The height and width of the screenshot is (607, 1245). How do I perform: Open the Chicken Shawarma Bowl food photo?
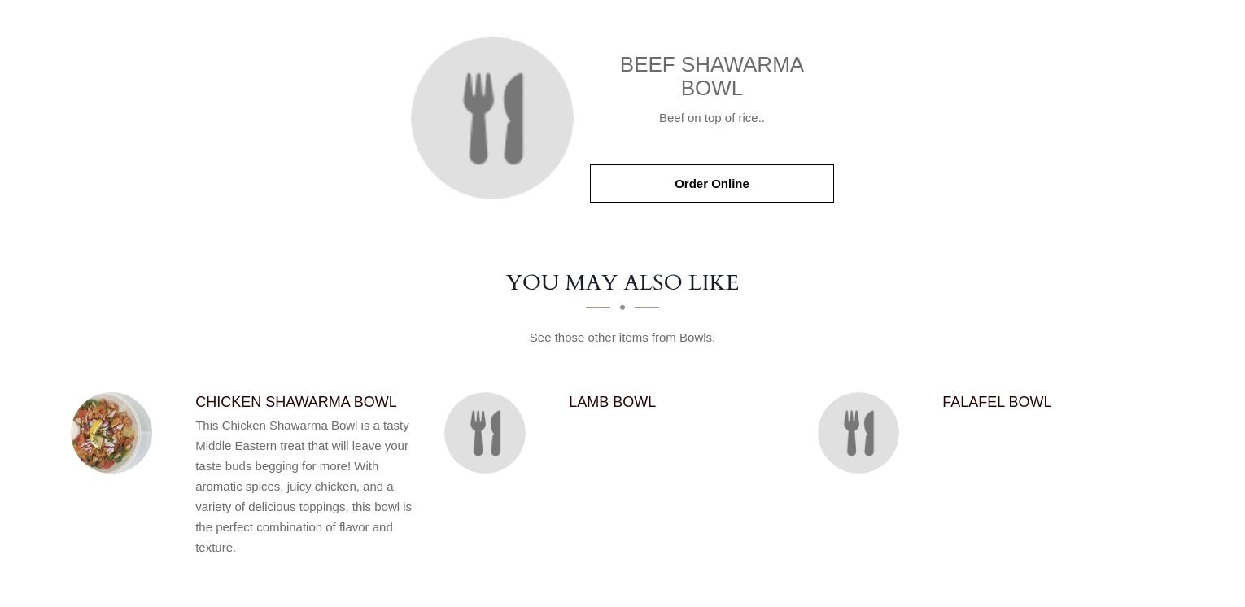pyautogui.click(x=111, y=433)
